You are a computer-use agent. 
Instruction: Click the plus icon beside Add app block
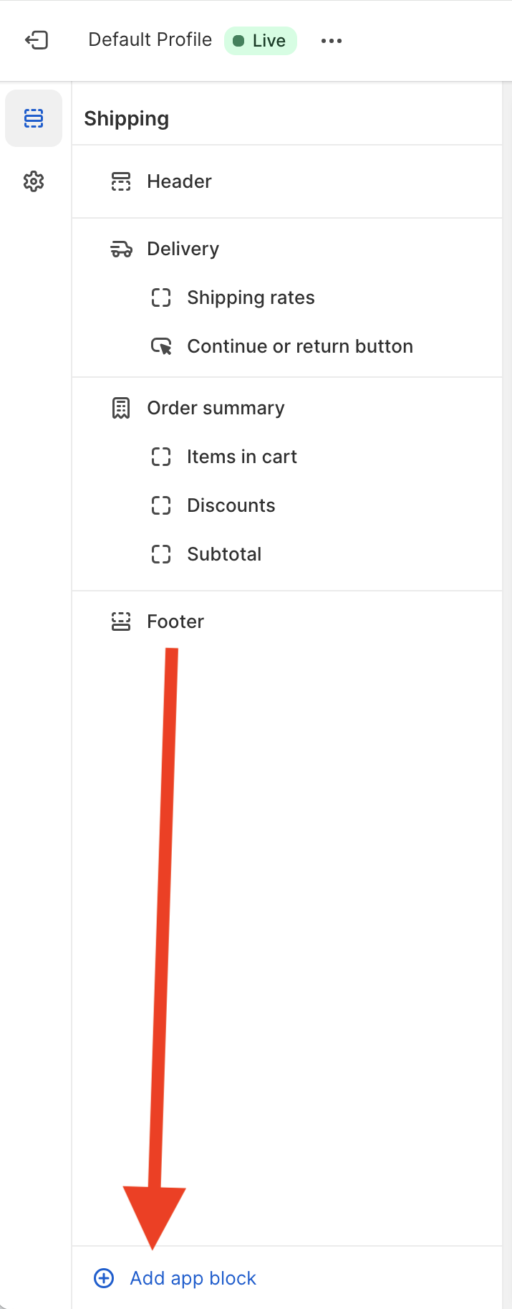[x=104, y=1278]
